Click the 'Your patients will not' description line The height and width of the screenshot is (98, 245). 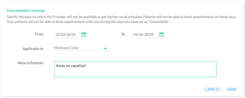(88, 22)
